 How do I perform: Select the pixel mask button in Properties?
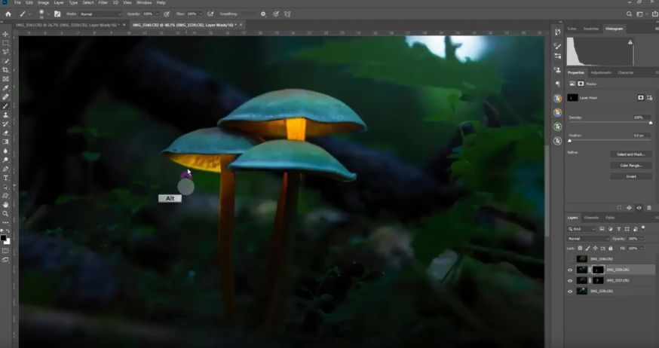point(640,98)
